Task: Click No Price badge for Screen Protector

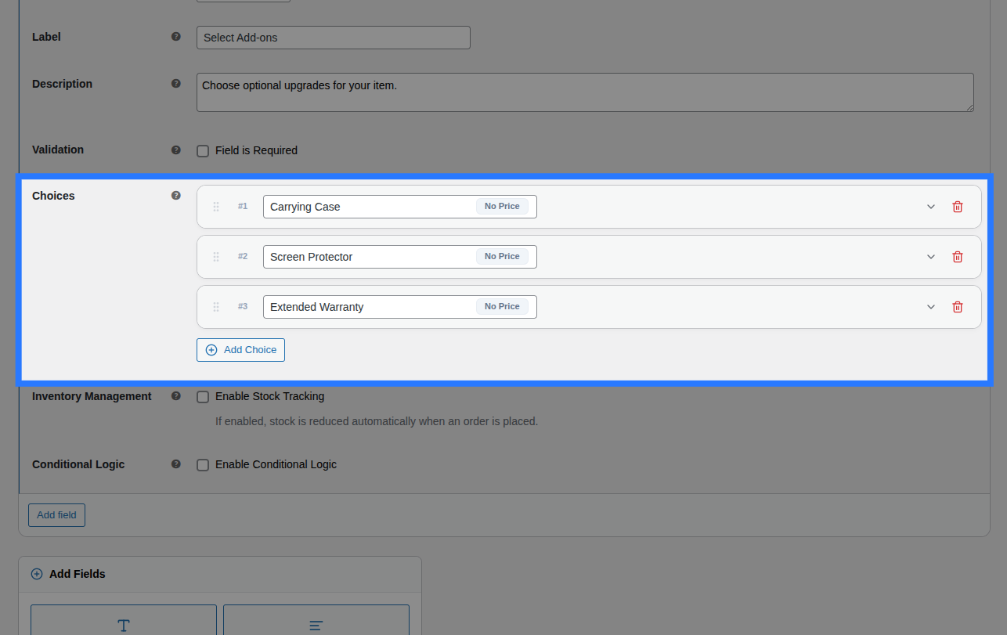Action: tap(502, 257)
